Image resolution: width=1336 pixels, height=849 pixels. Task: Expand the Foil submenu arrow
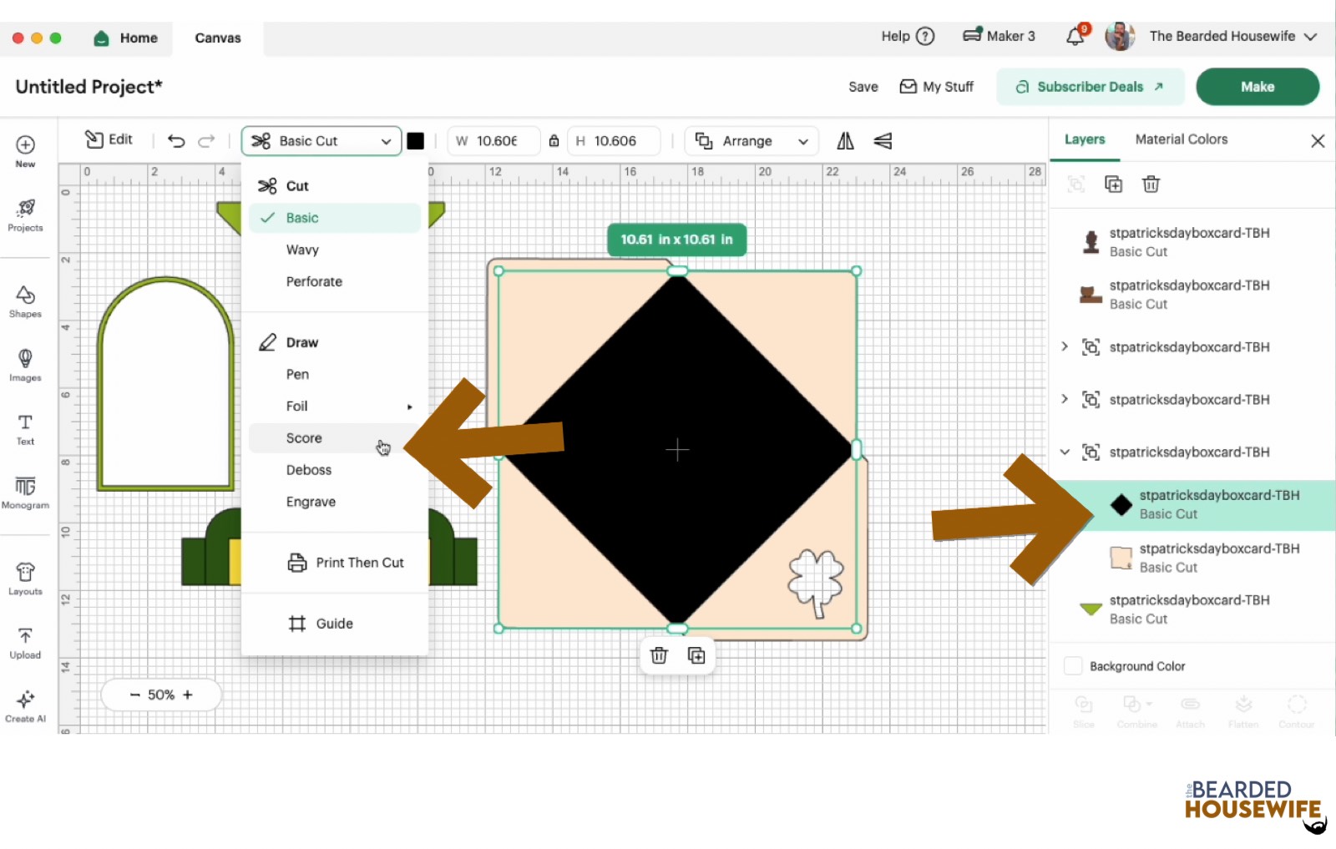click(x=409, y=407)
